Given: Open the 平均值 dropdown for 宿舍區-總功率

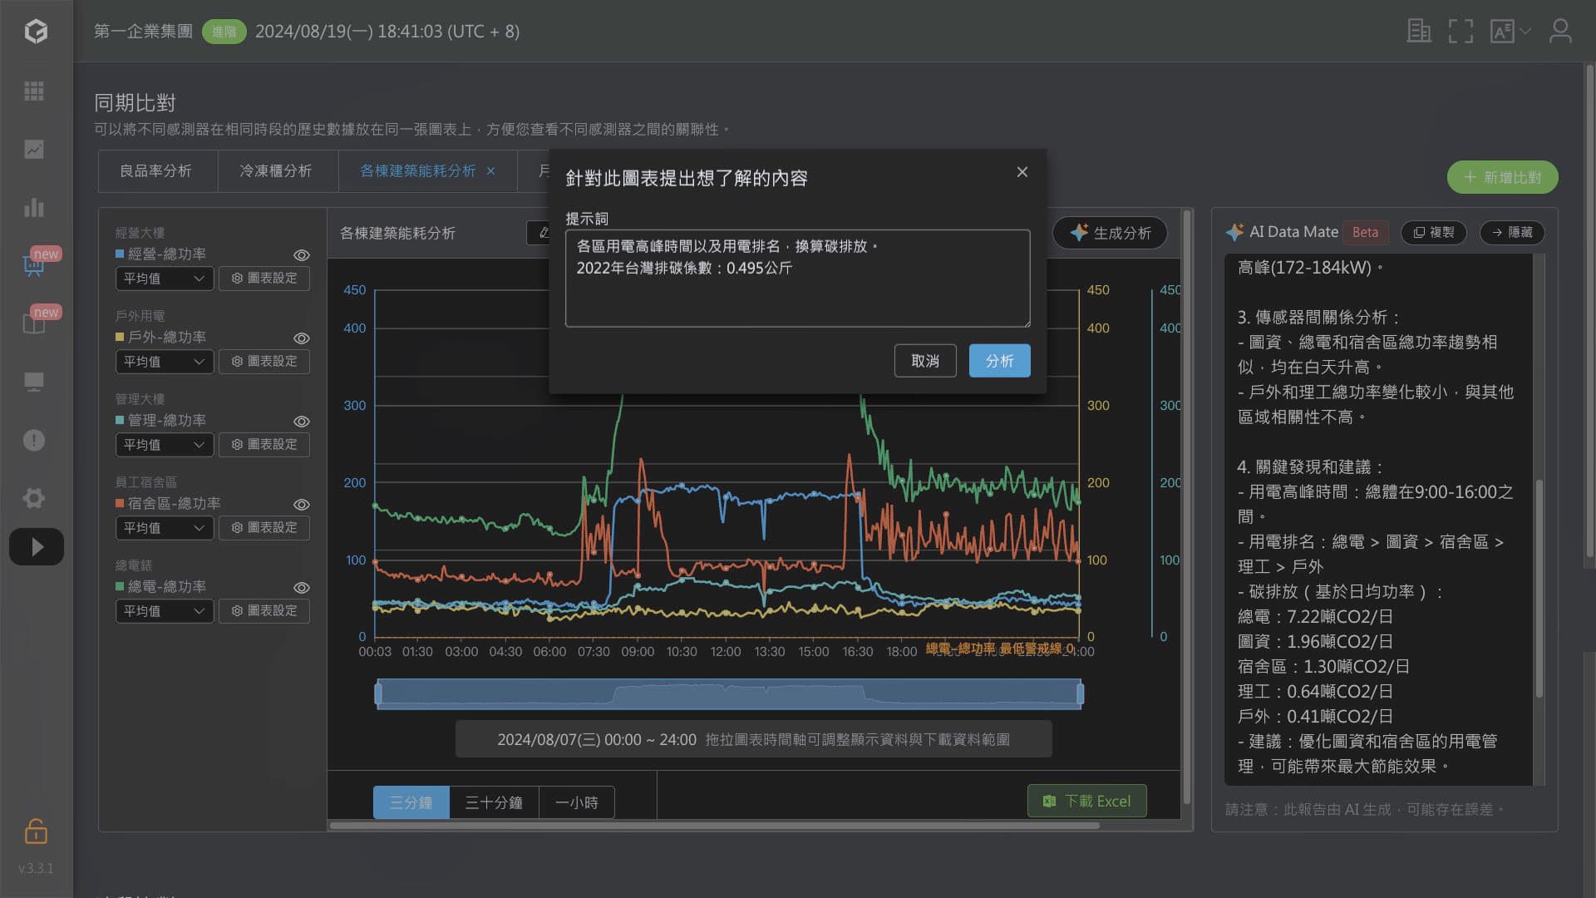Looking at the screenshot, I should click(x=164, y=528).
